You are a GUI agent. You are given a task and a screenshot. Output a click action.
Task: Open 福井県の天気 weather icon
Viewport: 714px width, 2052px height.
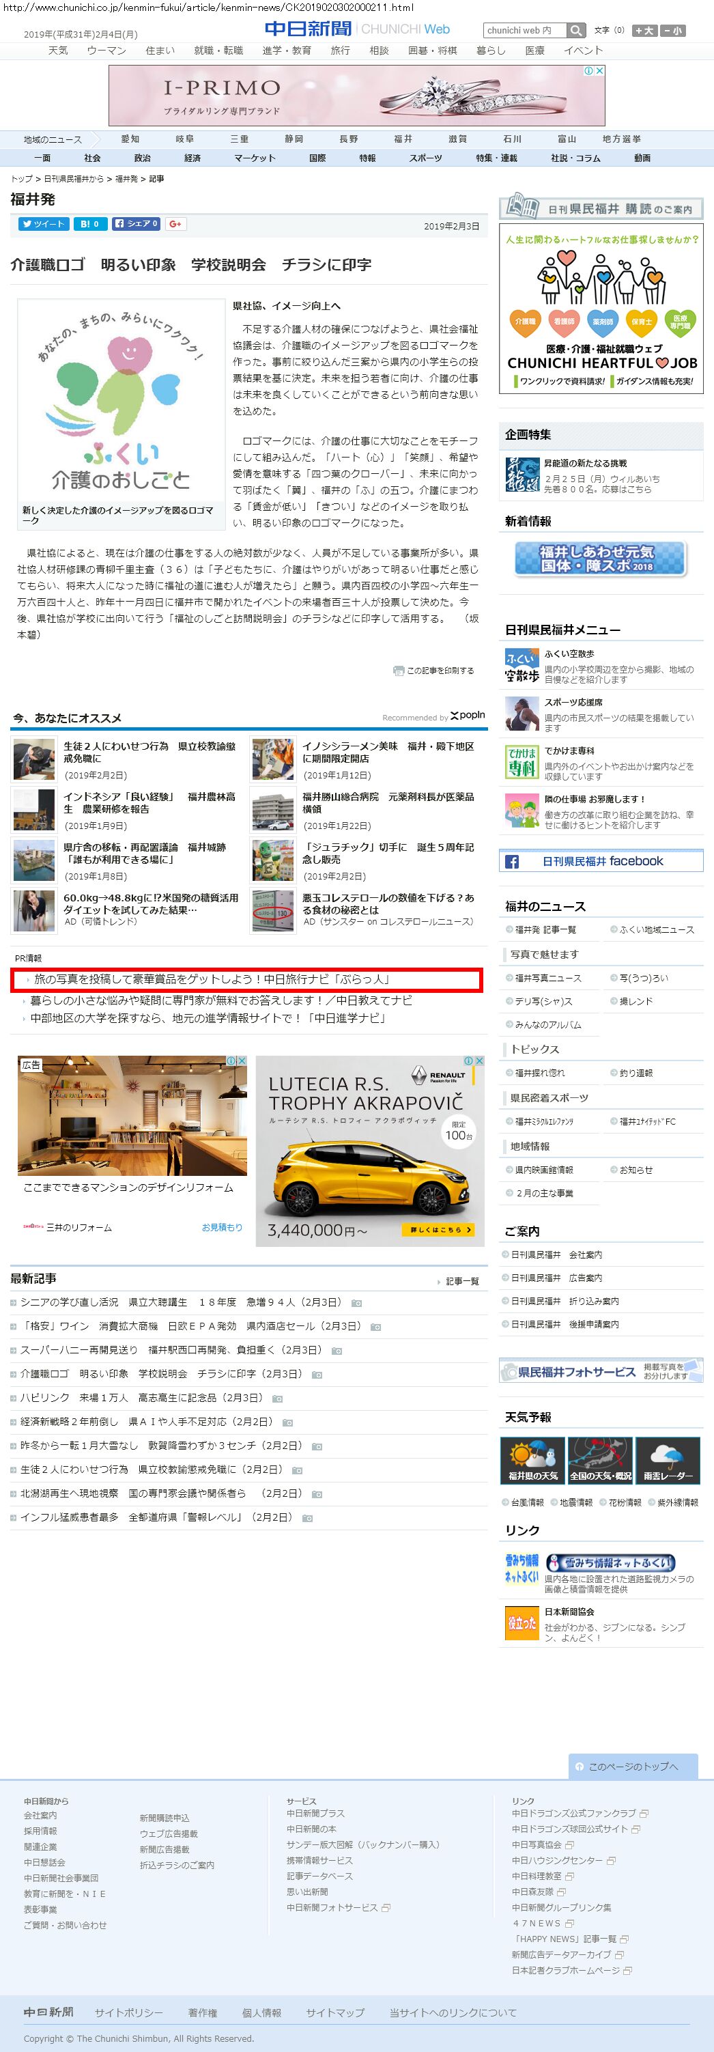(x=532, y=1459)
